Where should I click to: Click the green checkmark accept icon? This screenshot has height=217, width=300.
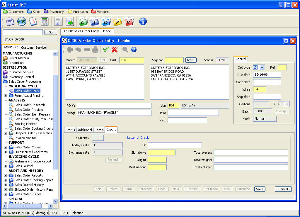coord(106,50)
